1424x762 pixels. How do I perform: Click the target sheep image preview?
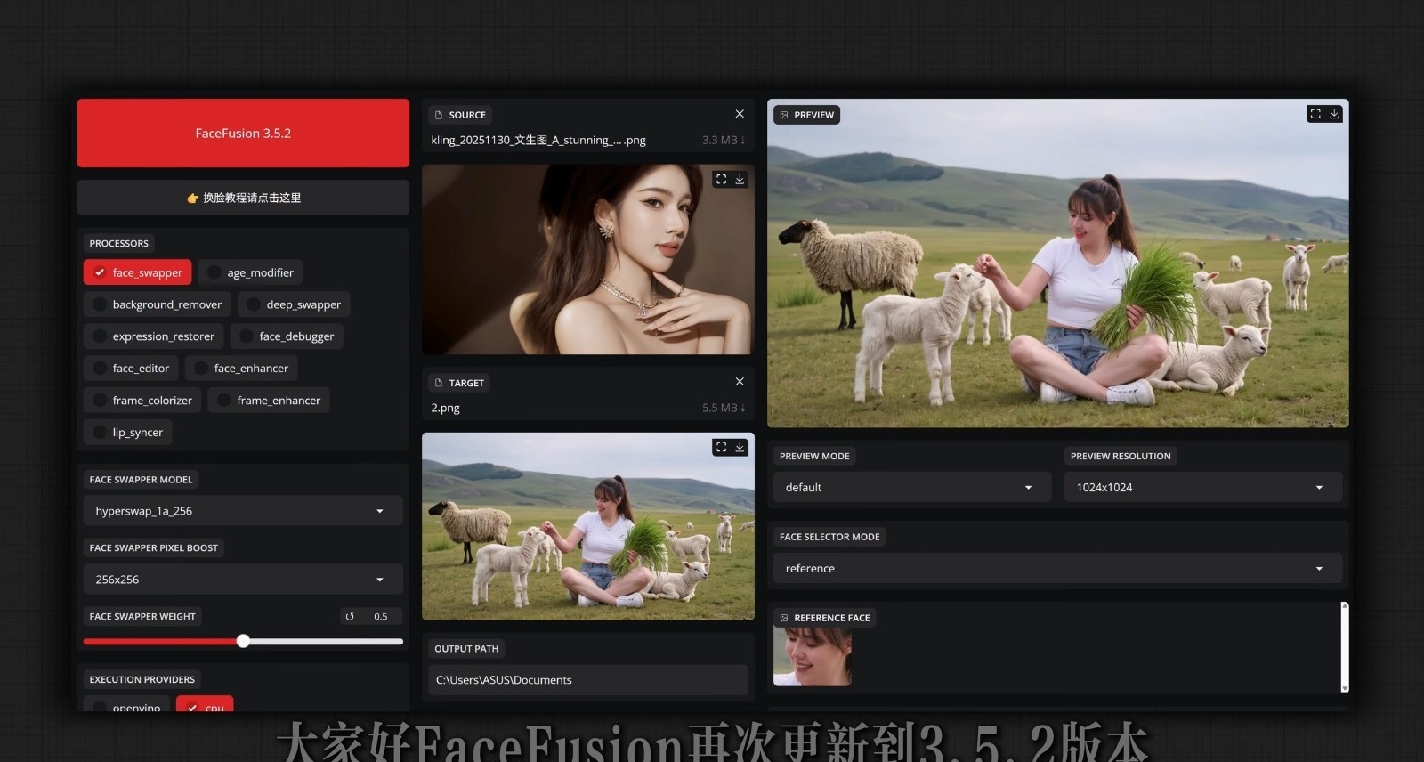(x=588, y=526)
